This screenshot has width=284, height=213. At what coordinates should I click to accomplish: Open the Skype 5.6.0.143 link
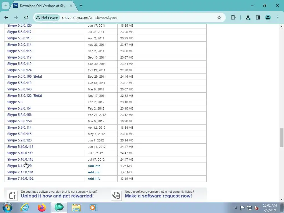click(19, 89)
